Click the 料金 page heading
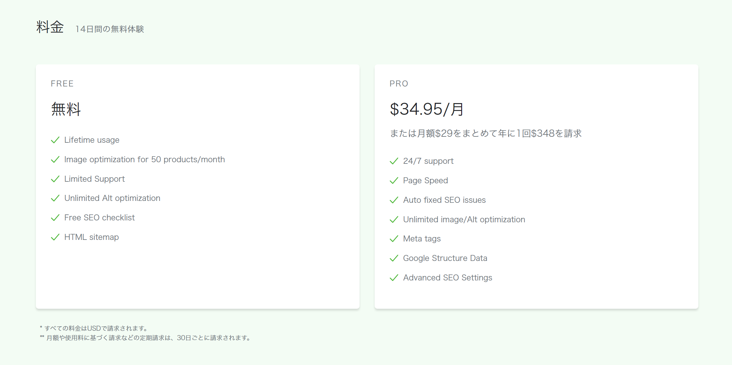This screenshot has width=732, height=365. click(x=50, y=27)
